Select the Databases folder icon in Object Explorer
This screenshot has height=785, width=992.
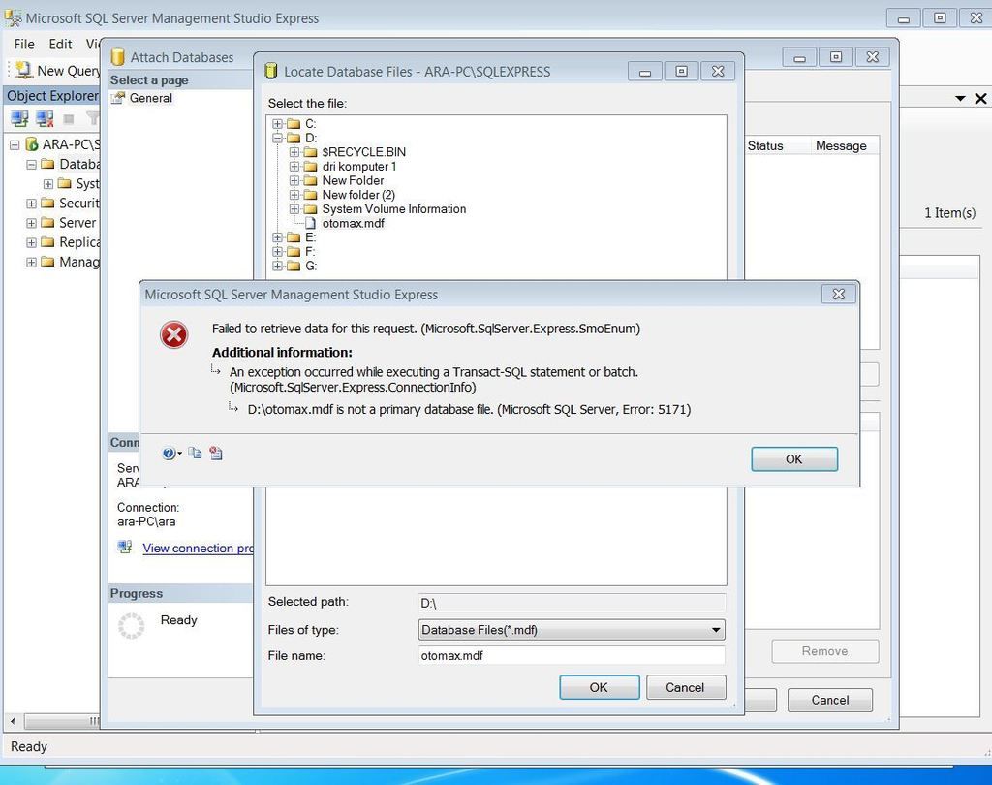(x=47, y=164)
